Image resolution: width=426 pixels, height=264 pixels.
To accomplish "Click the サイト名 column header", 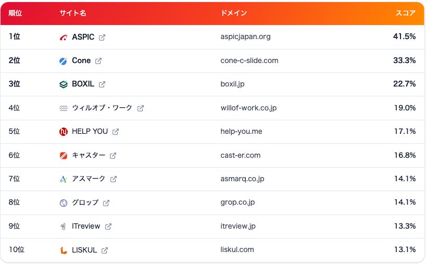I will pos(73,13).
